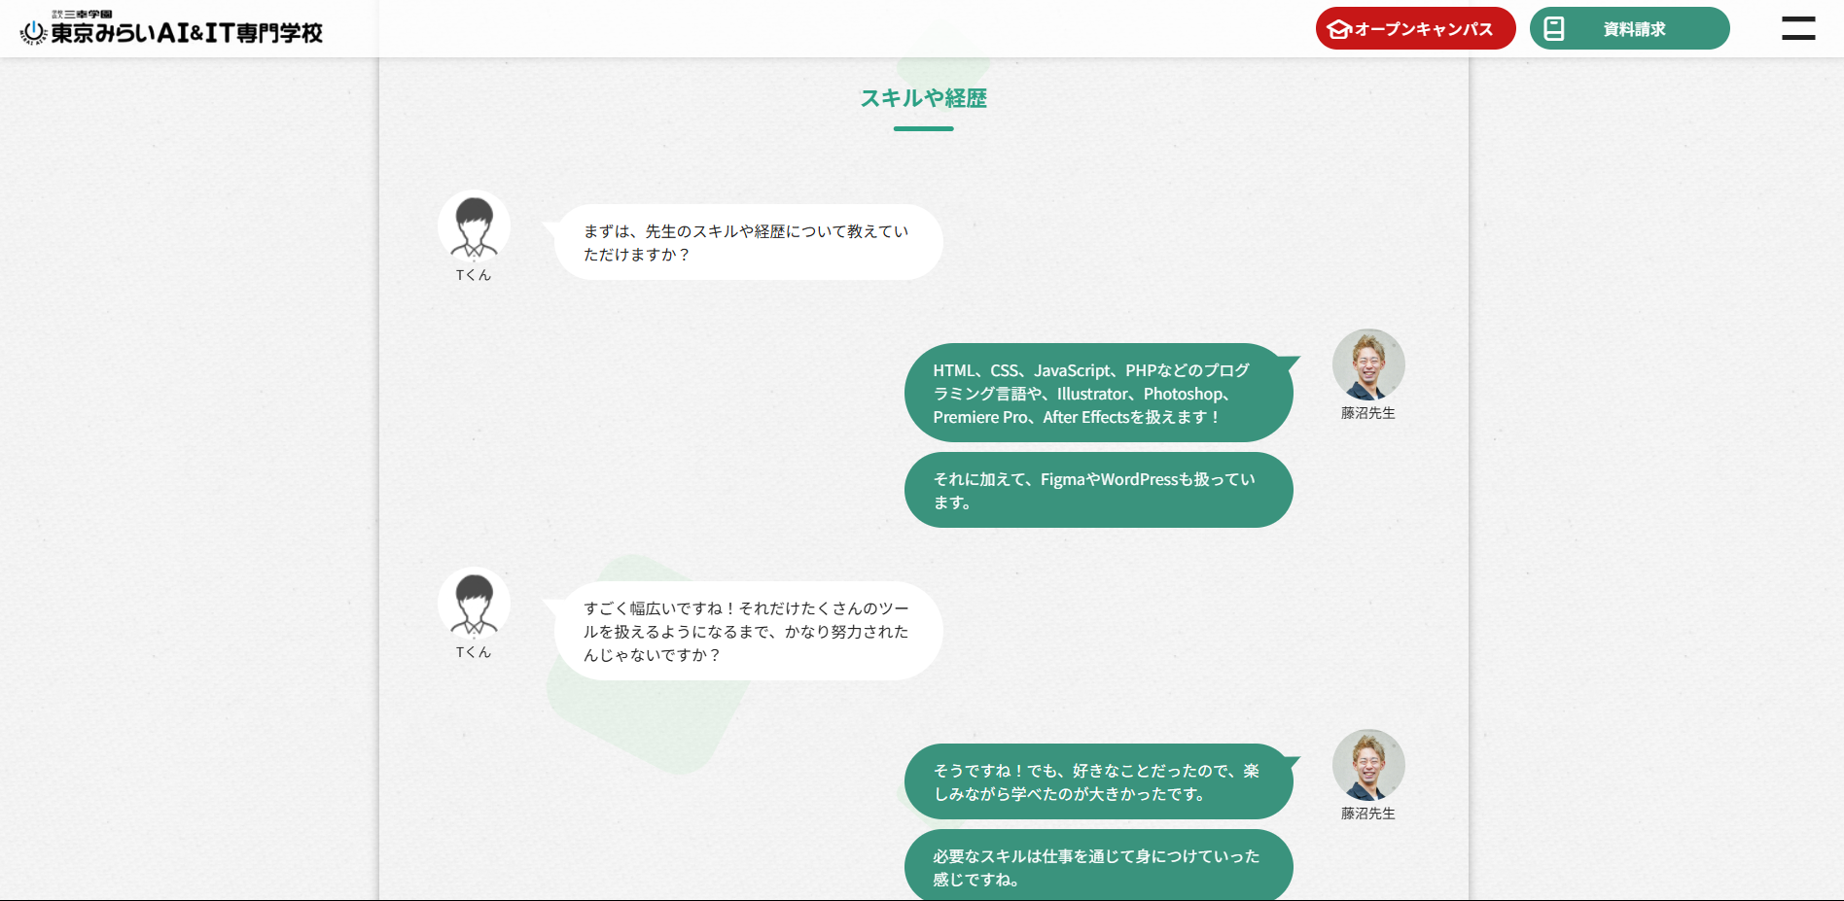Click the bubble listing HTML、CSS、JavaScript

tap(1099, 393)
